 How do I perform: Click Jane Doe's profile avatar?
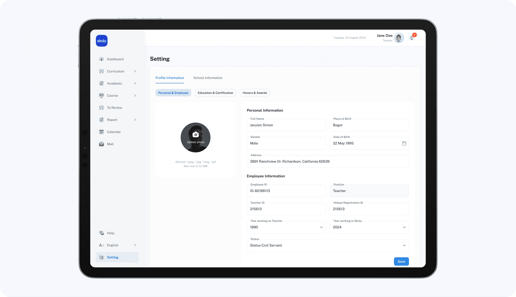(399, 38)
